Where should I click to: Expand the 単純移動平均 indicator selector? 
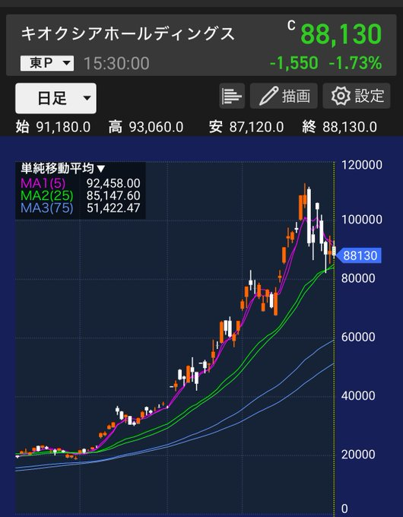tap(63, 169)
